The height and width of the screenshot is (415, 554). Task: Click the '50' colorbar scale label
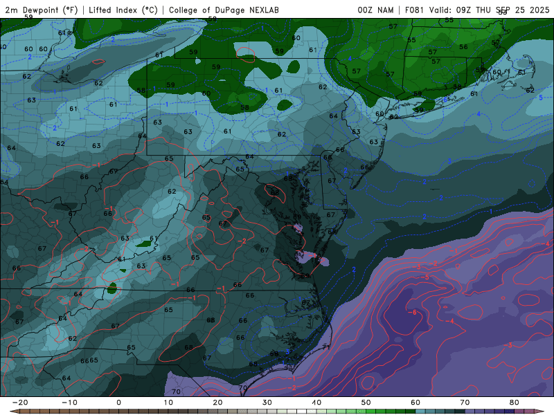(366, 403)
